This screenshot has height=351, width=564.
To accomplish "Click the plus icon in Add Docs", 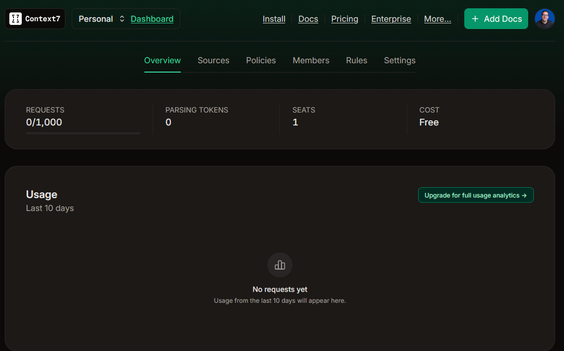I will [475, 19].
